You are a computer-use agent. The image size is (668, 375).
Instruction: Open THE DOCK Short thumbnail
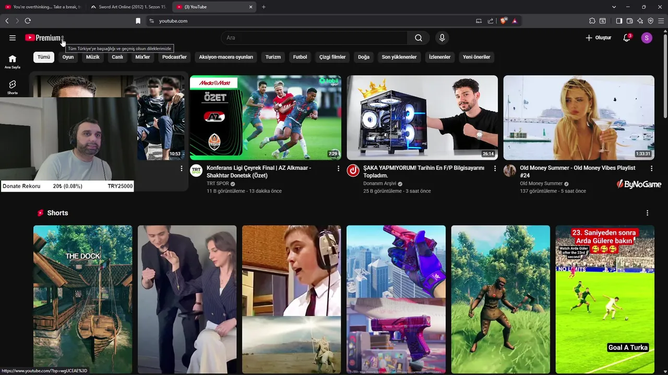point(83,299)
